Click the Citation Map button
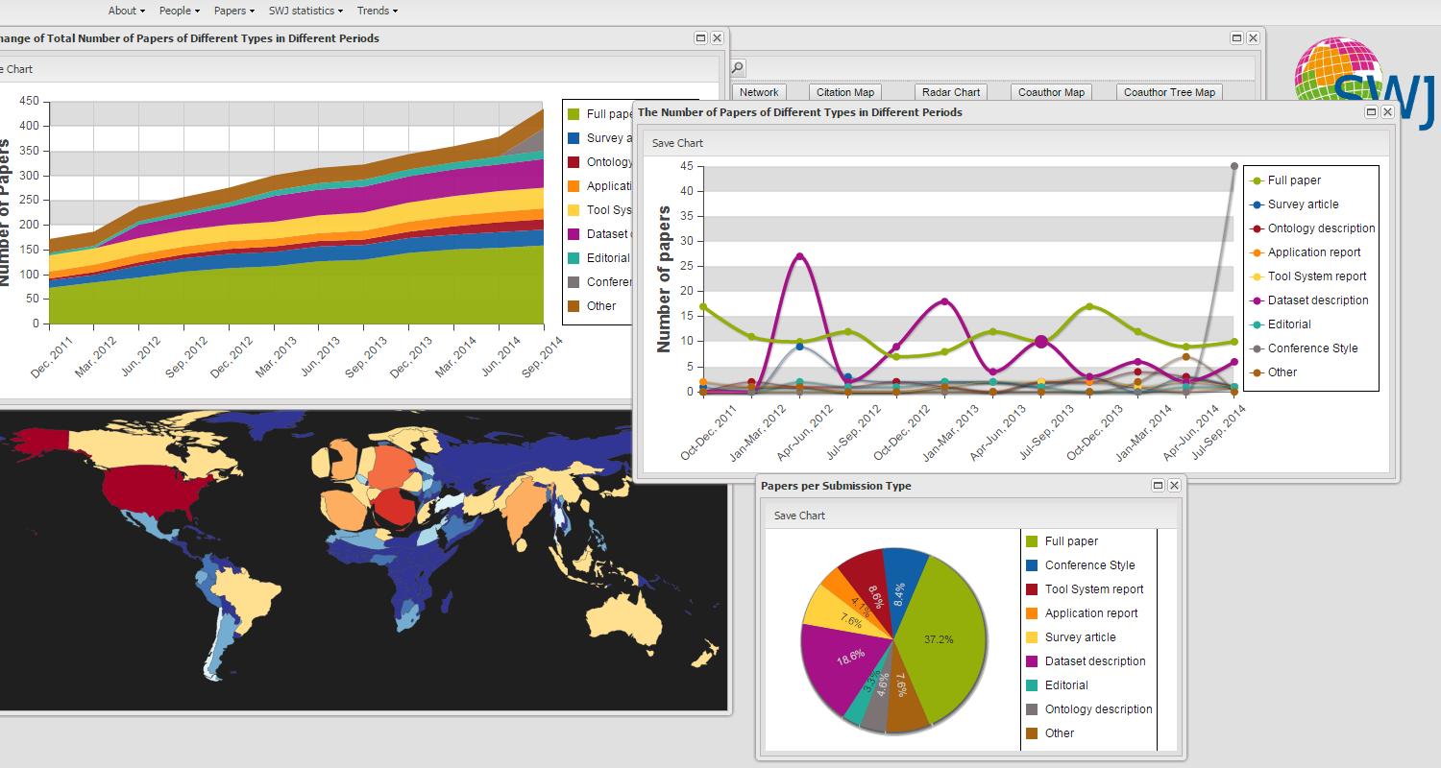Image resolution: width=1441 pixels, height=768 pixels. tap(845, 92)
